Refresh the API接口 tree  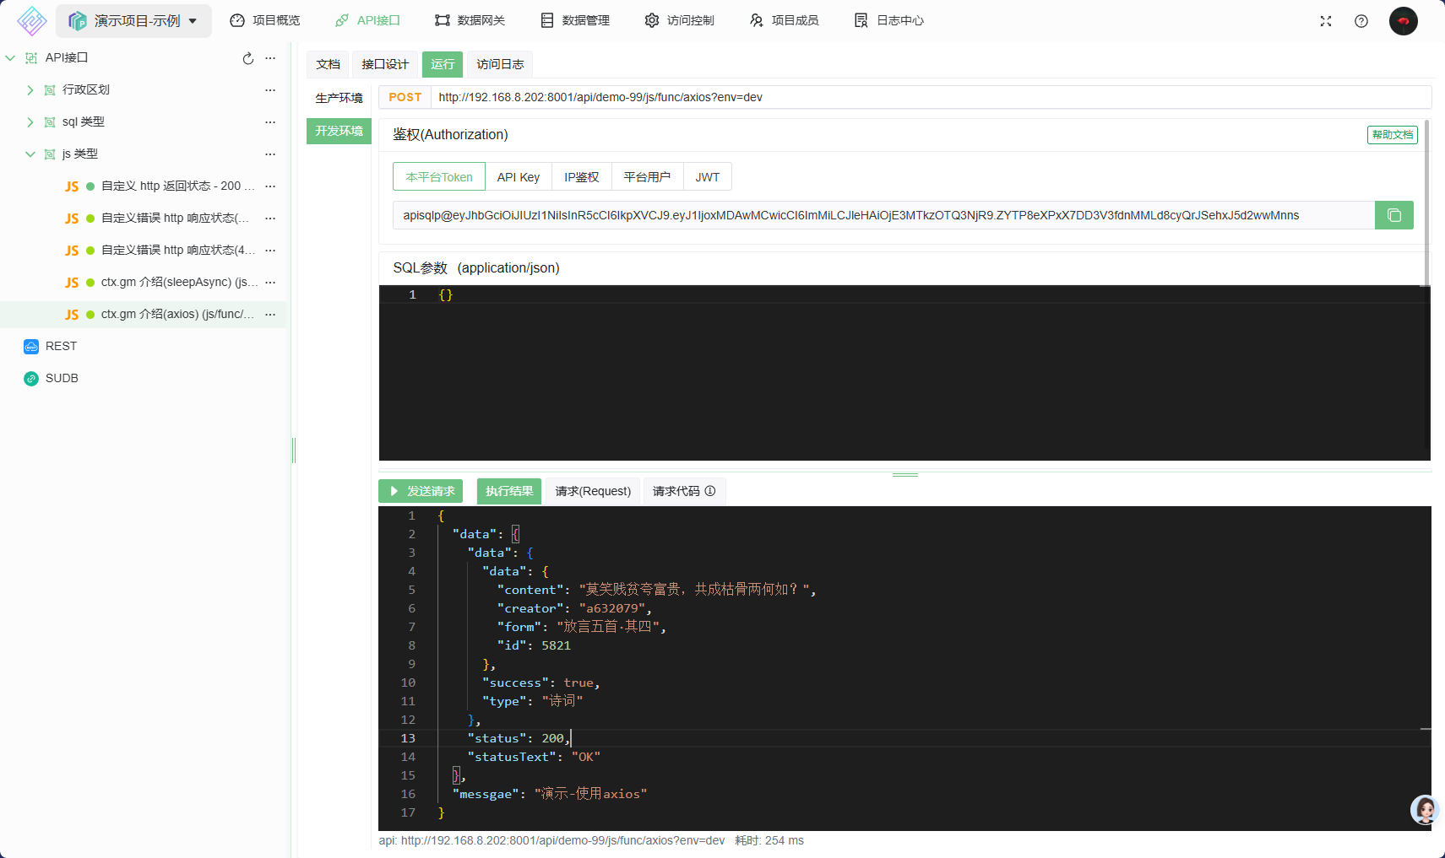pyautogui.click(x=247, y=58)
